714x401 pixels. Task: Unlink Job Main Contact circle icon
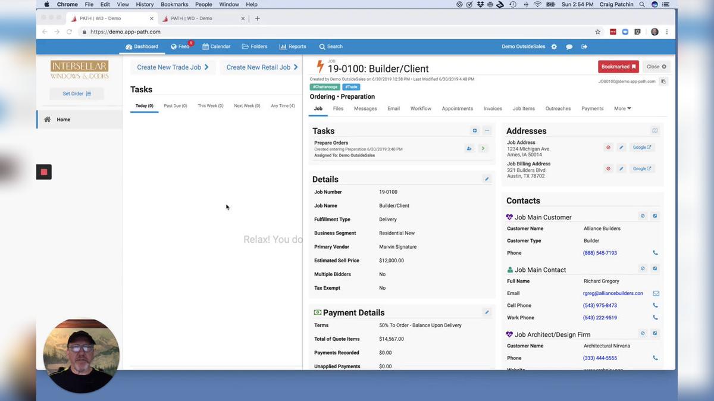click(x=643, y=269)
